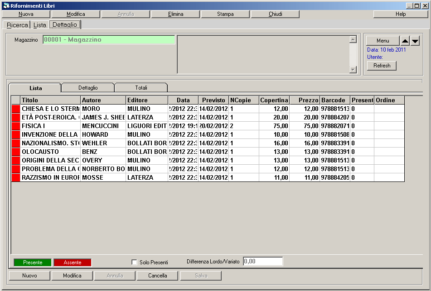Click the Differenza Lordo/Variato field
This screenshot has height=291, width=431.
point(263,261)
